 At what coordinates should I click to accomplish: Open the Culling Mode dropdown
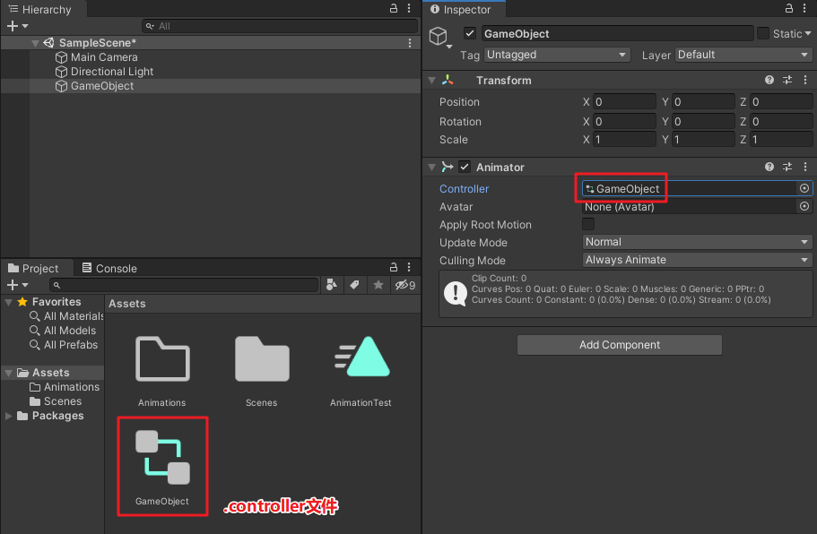(x=697, y=261)
